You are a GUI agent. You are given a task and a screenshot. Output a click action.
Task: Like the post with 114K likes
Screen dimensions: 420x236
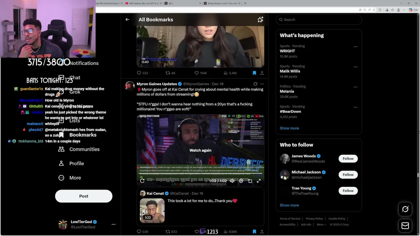click(201, 73)
